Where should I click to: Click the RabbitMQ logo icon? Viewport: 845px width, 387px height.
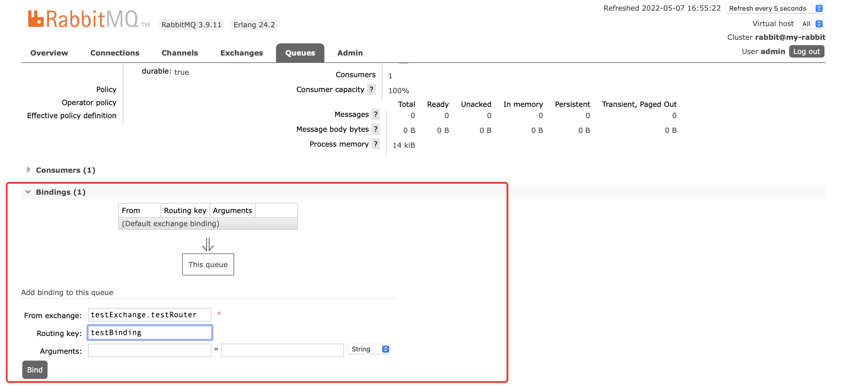click(36, 19)
